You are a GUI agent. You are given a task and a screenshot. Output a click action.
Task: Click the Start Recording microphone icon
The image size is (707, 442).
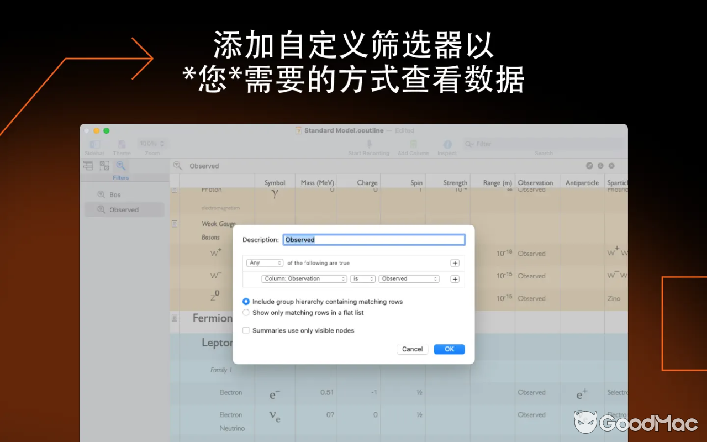[368, 143]
